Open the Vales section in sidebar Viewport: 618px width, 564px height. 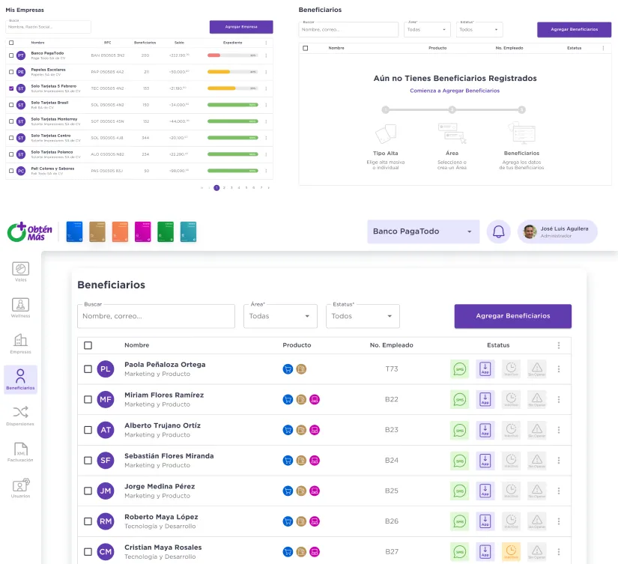[20, 270]
